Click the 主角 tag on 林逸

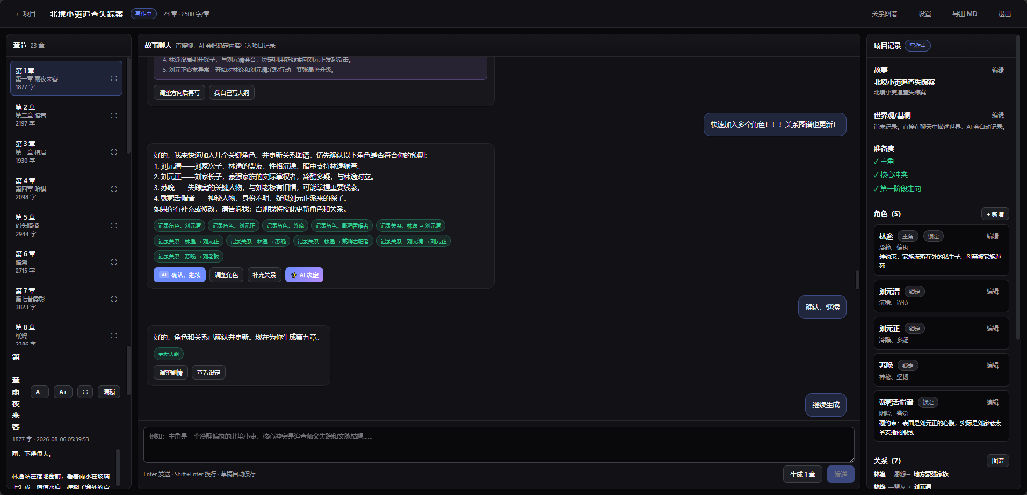pos(908,237)
